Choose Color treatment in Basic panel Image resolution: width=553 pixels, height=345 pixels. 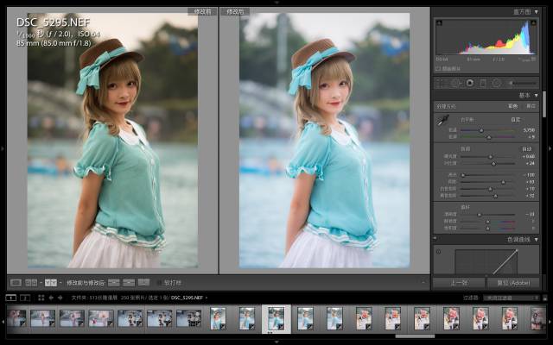(512, 106)
